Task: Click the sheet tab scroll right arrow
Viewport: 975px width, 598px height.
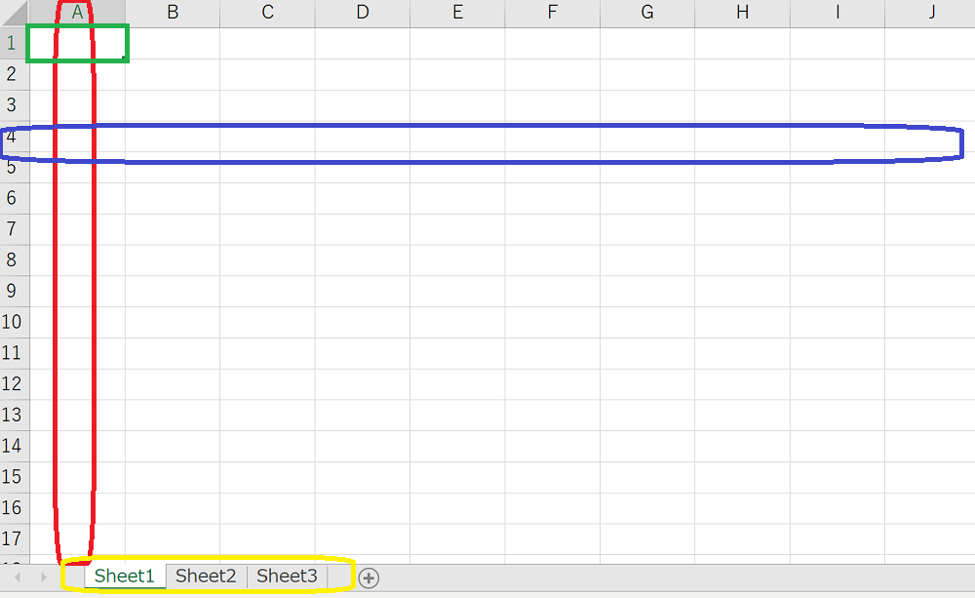Action: (x=43, y=578)
